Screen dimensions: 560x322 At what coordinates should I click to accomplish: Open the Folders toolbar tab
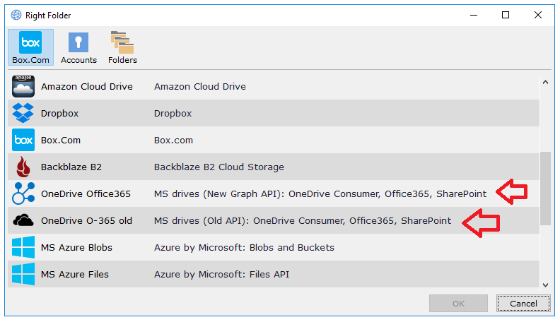click(x=122, y=47)
